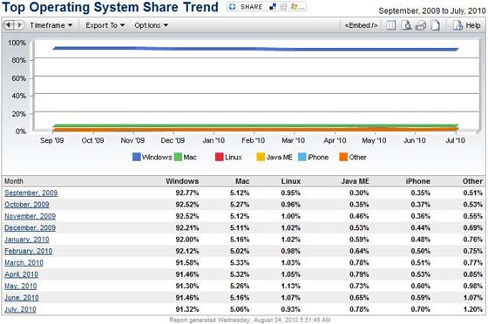Click the Linux column header
The width and height of the screenshot is (488, 324).
click(x=291, y=181)
